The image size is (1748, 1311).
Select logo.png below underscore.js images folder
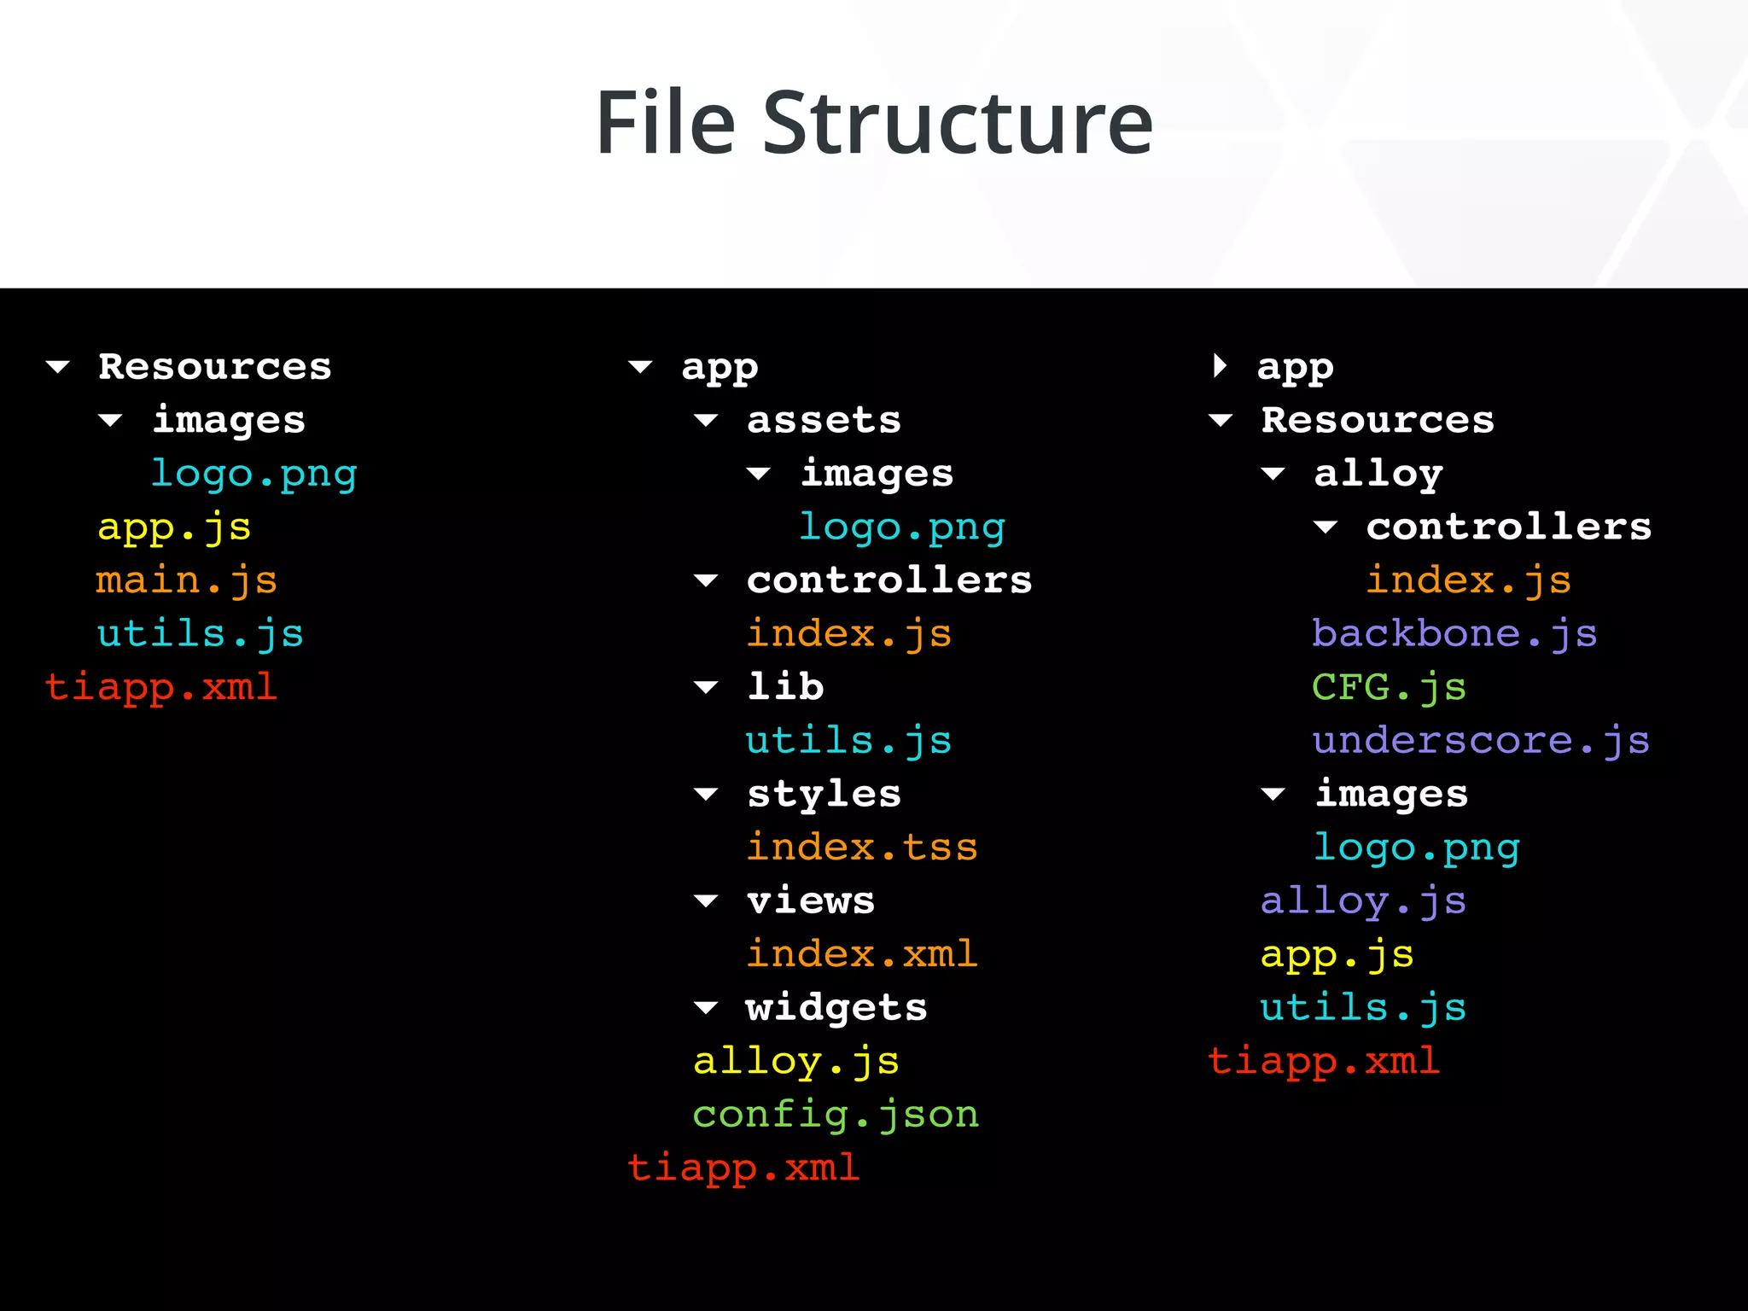click(1417, 848)
